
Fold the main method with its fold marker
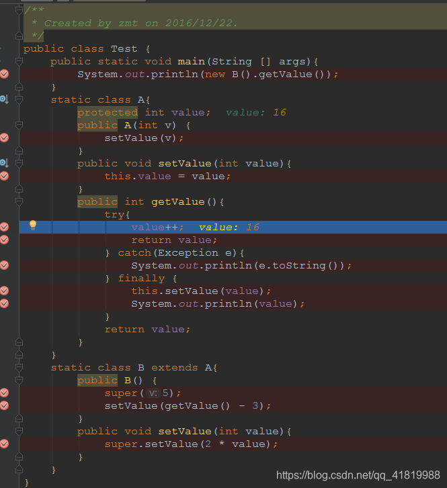click(x=19, y=61)
